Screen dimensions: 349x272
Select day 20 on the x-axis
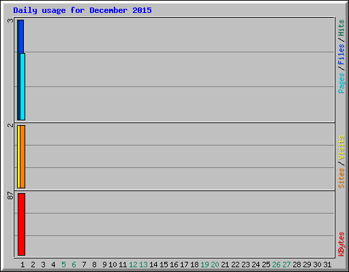215,265
